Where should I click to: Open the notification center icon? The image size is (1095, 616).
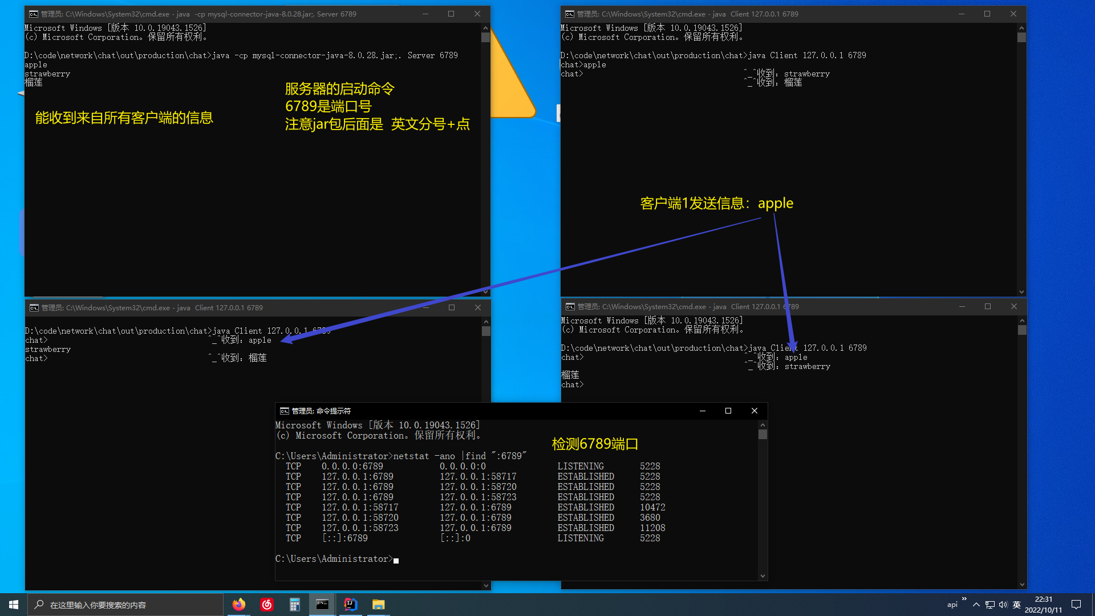pos(1076,605)
